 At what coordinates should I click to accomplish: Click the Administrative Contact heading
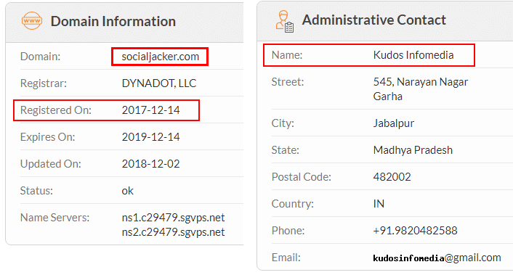click(374, 20)
